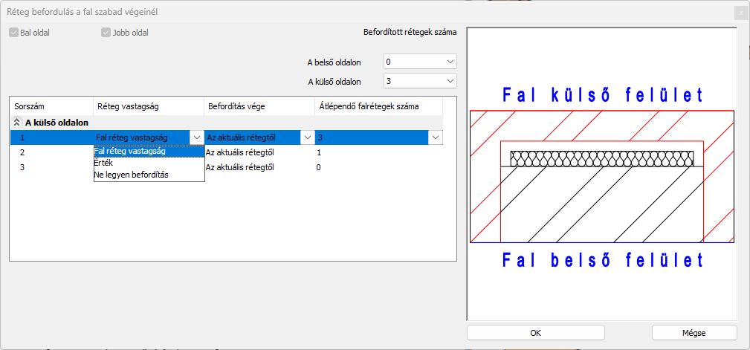This screenshot has width=750, height=350.
Task: Toggle the Bal oldal checkbox
Action: click(14, 33)
